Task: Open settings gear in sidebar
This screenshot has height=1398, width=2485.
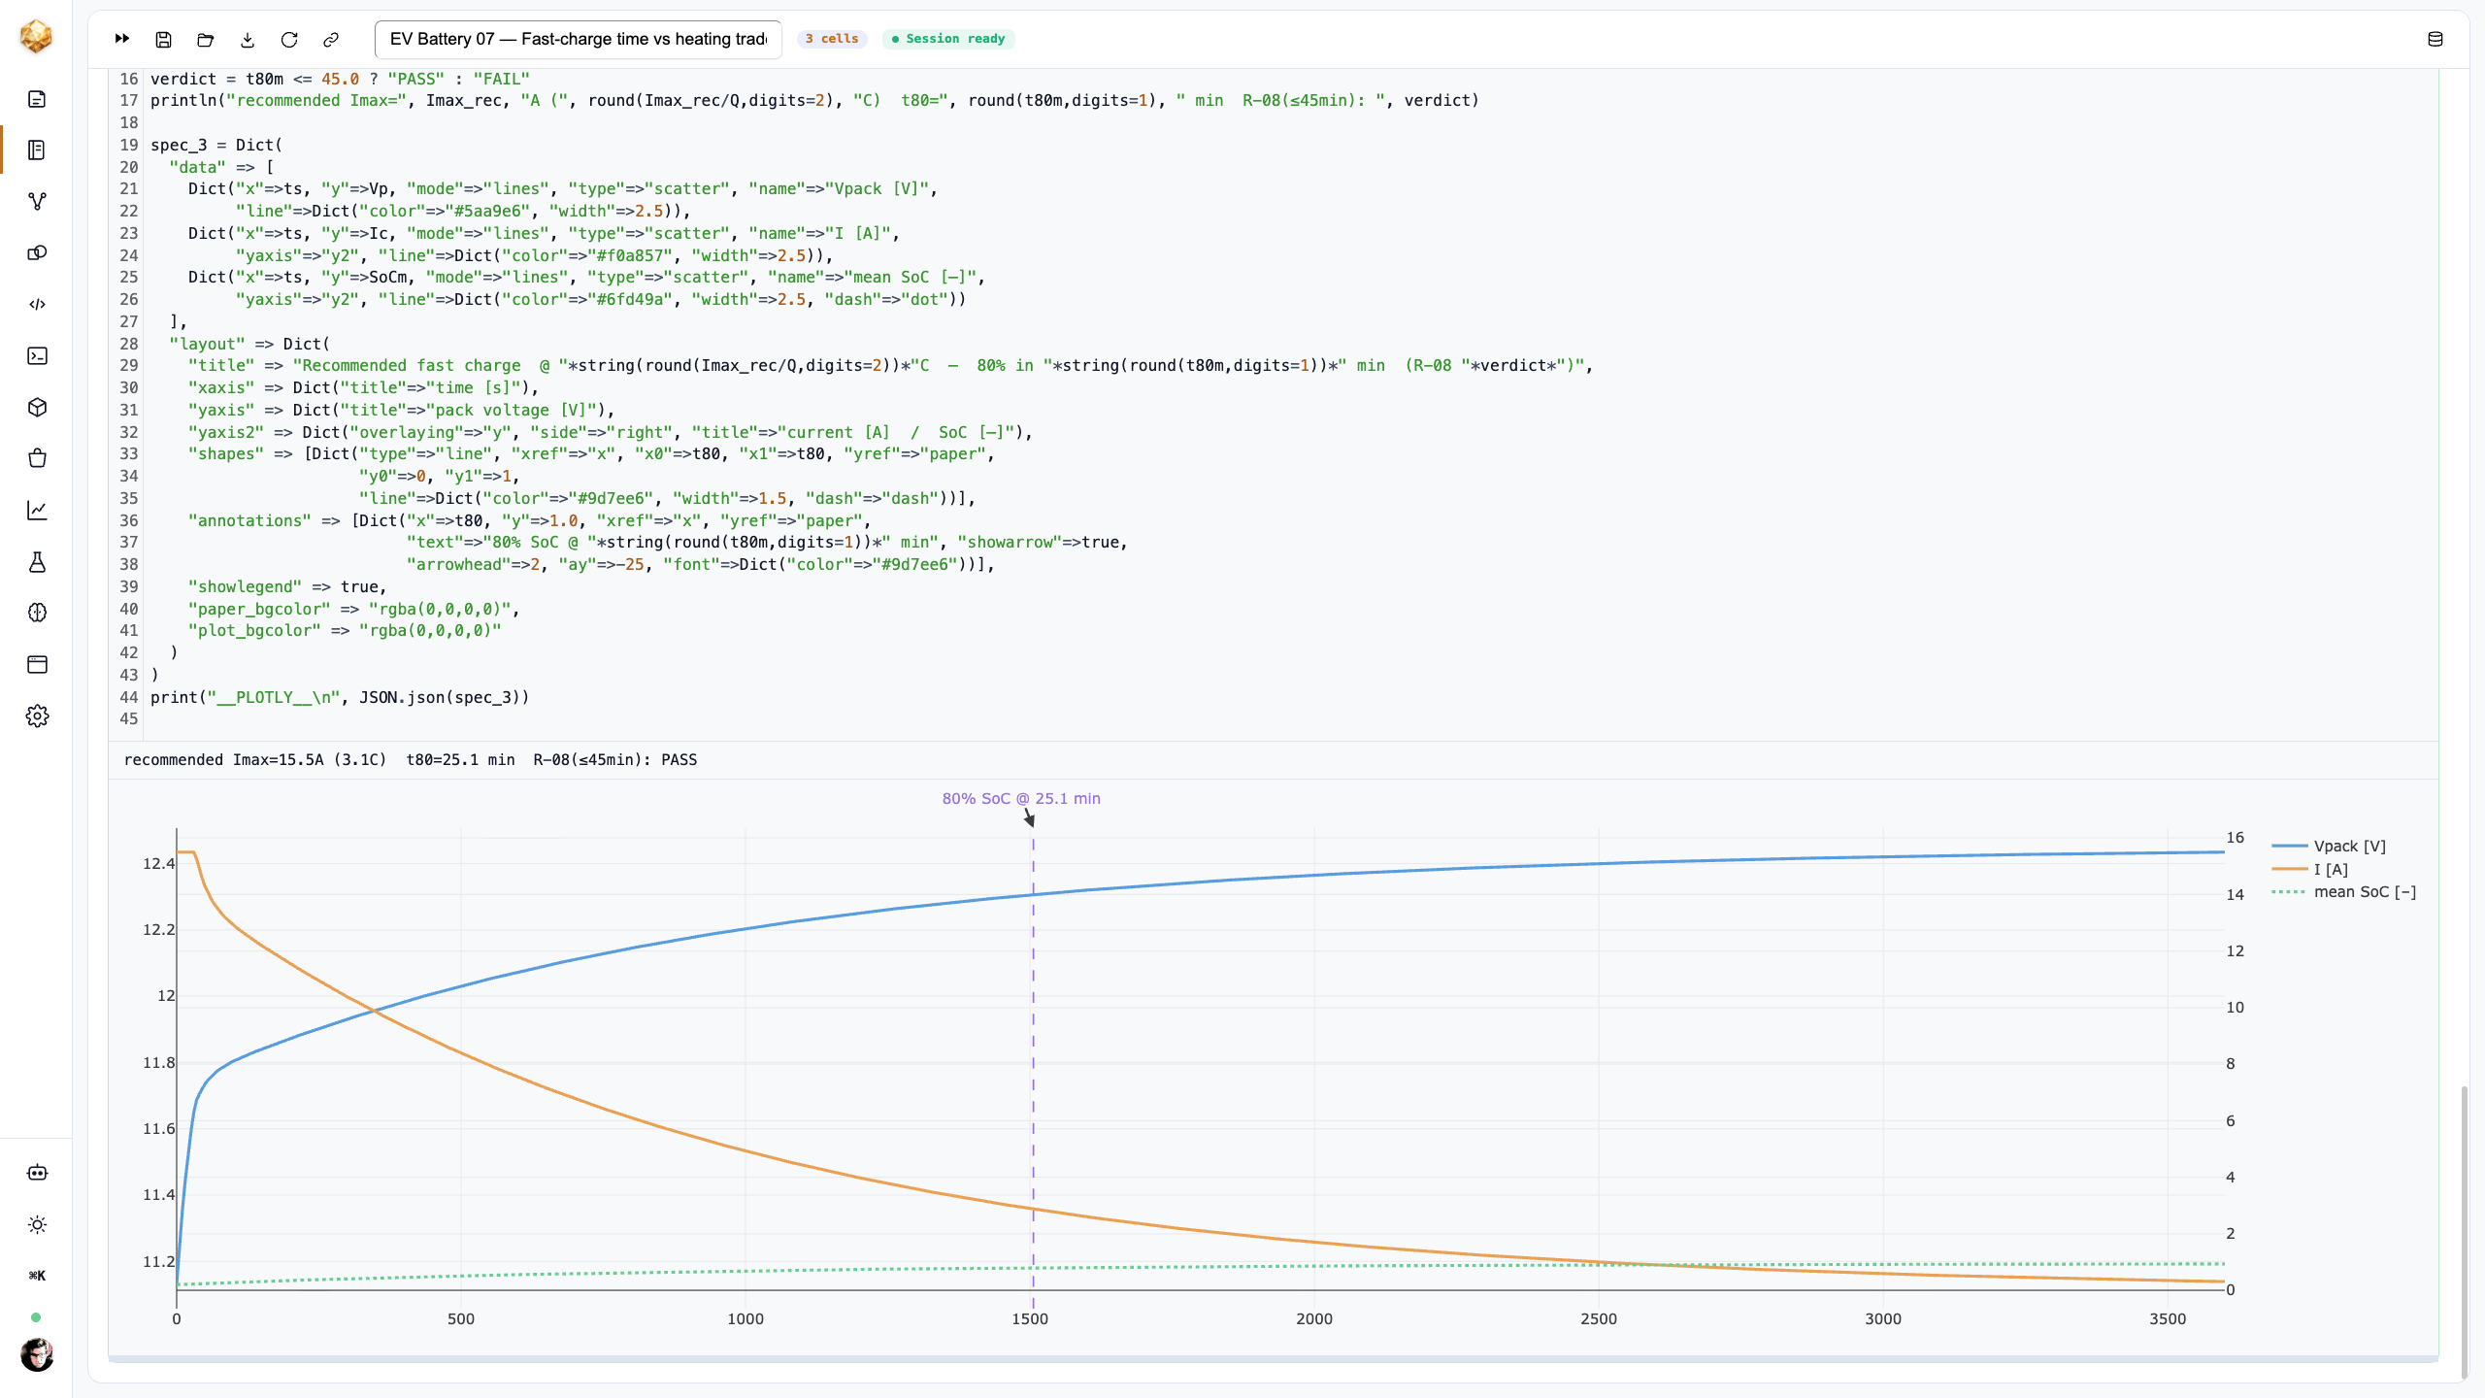Action: (x=37, y=716)
